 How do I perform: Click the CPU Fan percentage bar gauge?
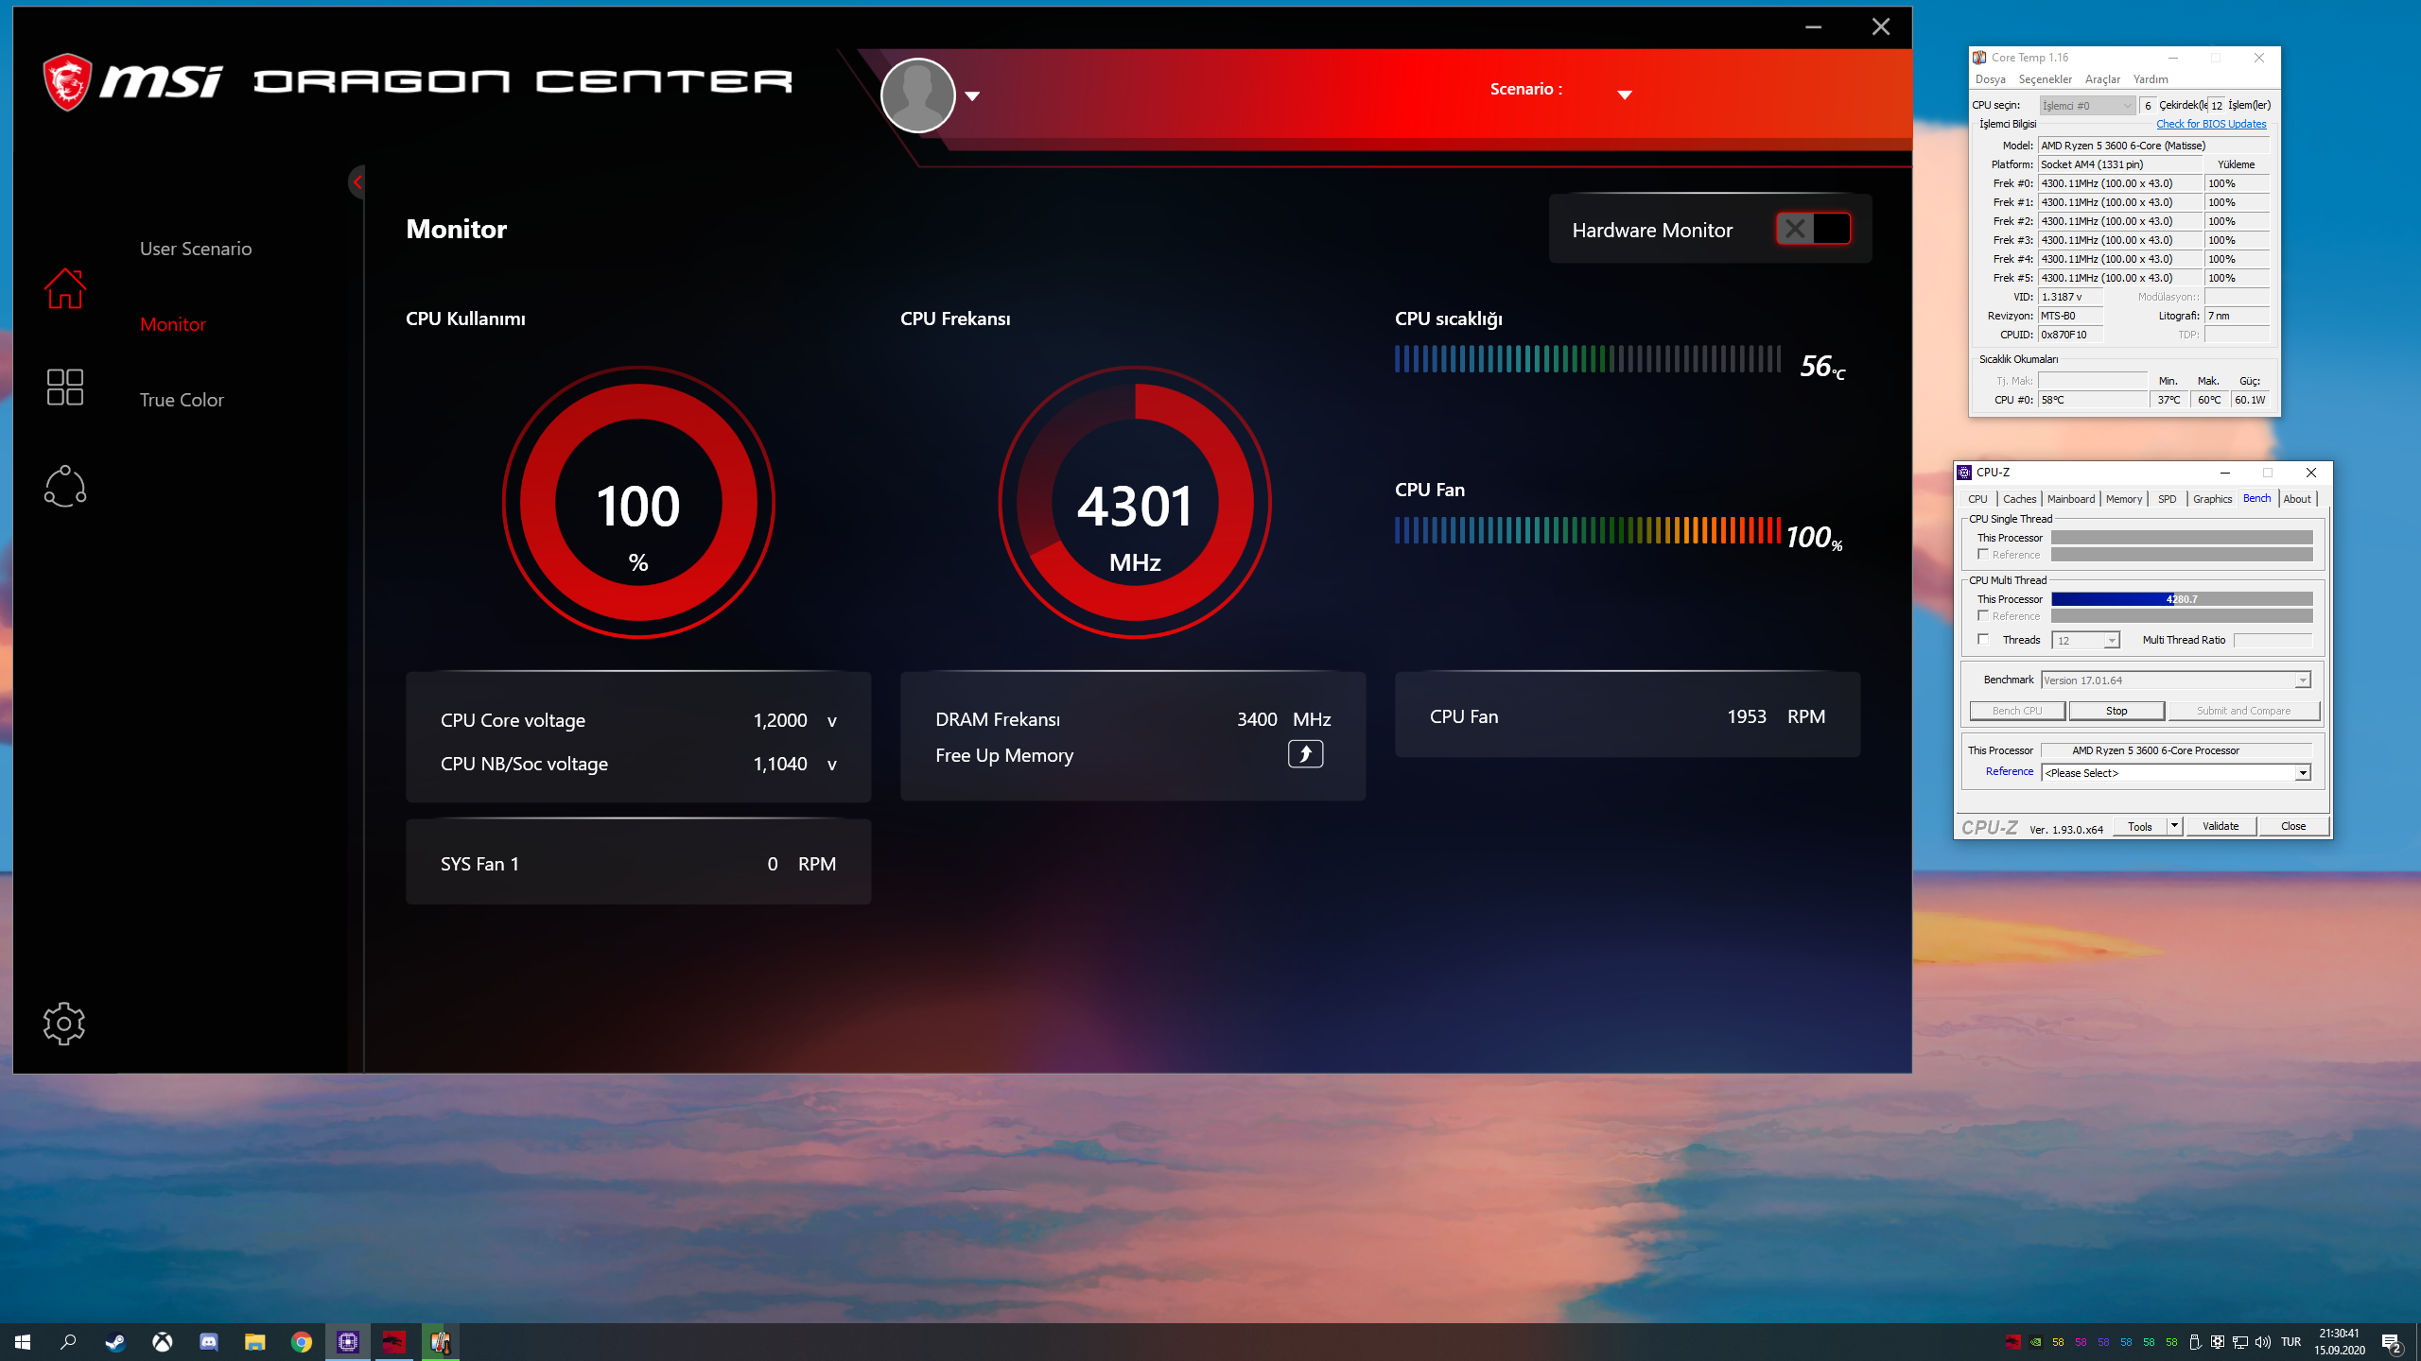click(1588, 530)
